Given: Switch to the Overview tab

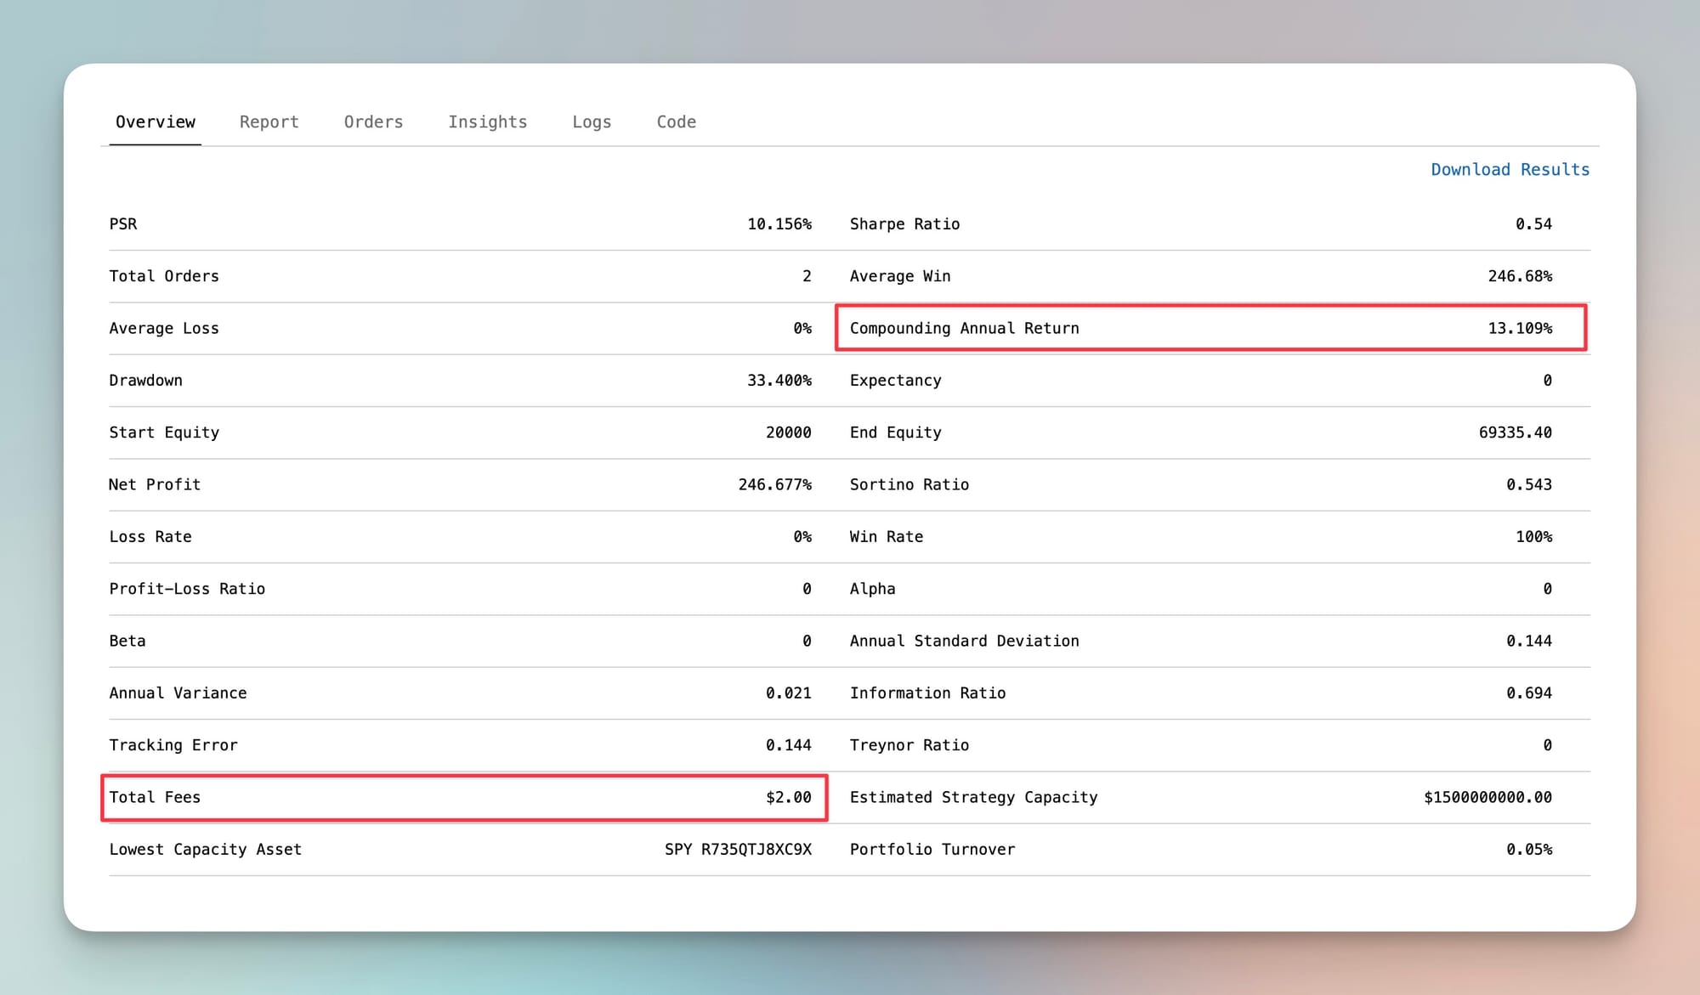Looking at the screenshot, I should [156, 122].
